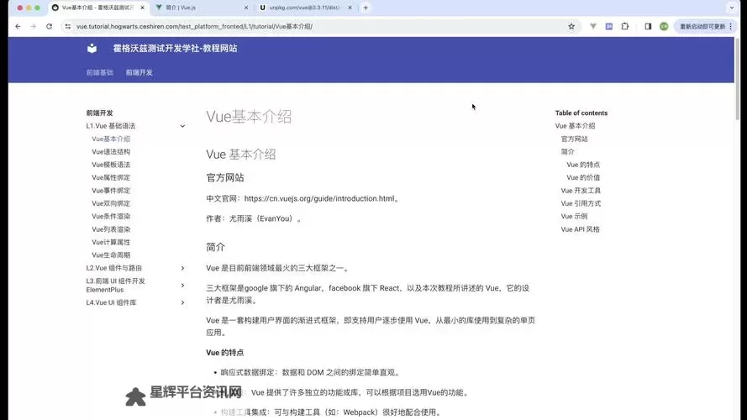Click the page vertical scrollbar
This screenshot has width=747, height=420.
(738, 79)
